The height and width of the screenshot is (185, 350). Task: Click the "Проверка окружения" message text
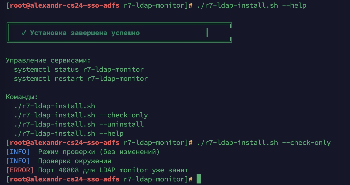point(75,161)
